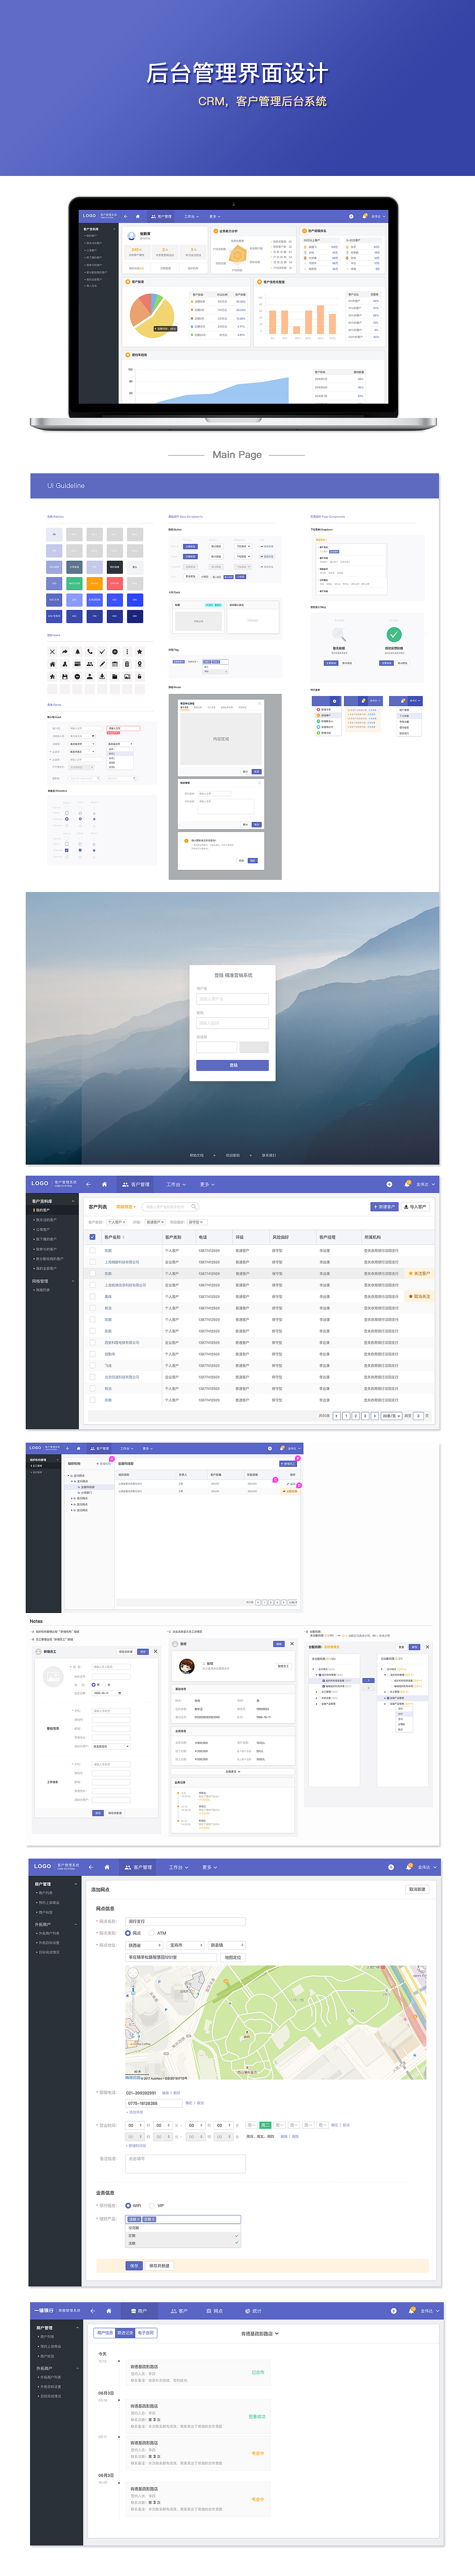475x2576 pixels.
Task: Switch to 网点 tab in 一键银行 screen
Action: tap(214, 2311)
